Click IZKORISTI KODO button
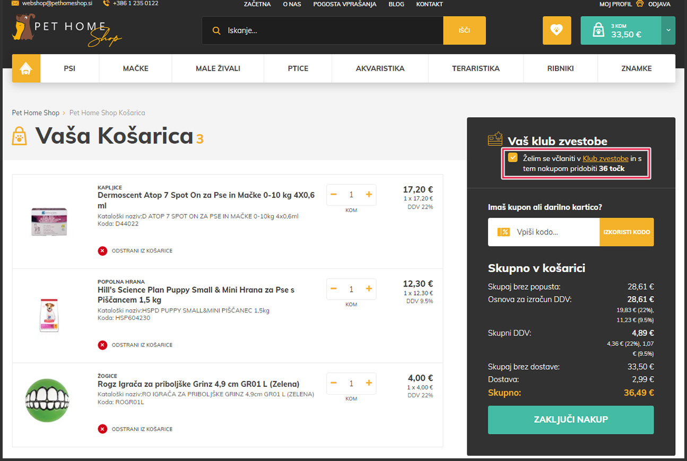 point(627,232)
